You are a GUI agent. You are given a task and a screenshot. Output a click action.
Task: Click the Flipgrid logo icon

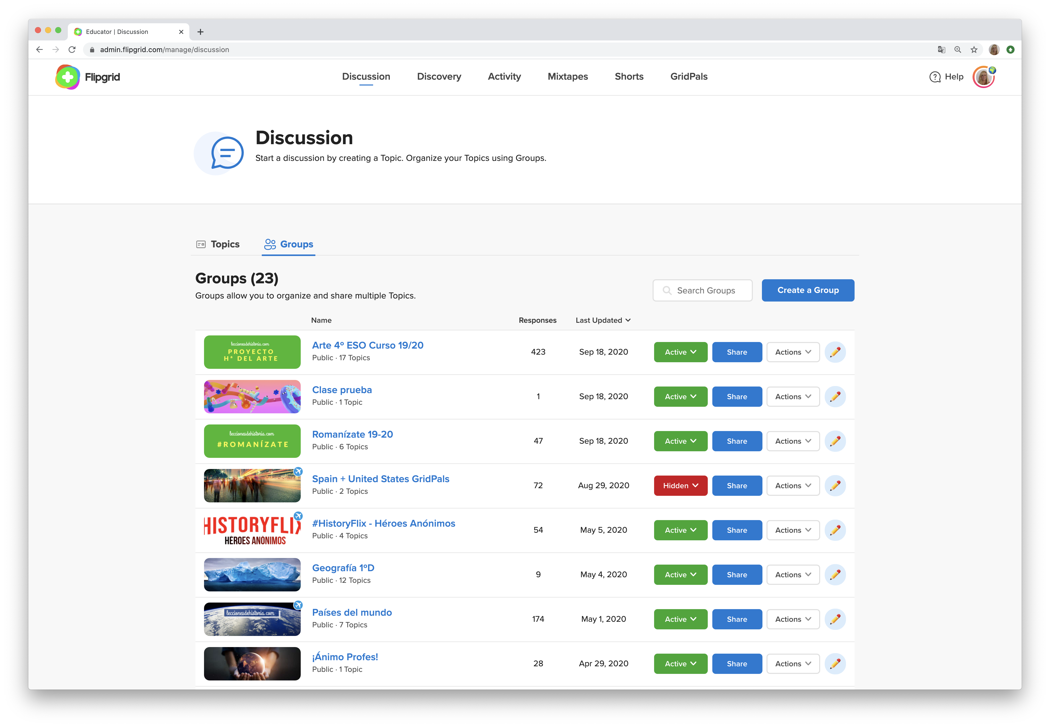coord(67,77)
